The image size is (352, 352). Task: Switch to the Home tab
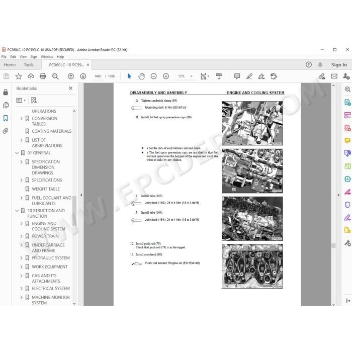[10, 65]
